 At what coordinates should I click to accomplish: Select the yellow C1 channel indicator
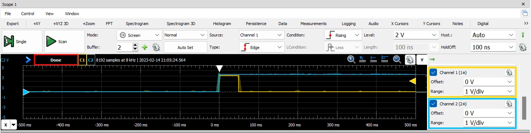click(82, 60)
